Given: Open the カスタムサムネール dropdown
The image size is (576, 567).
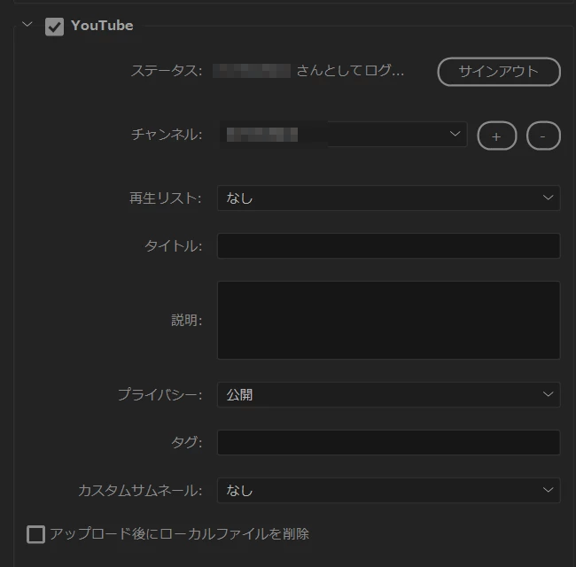Looking at the screenshot, I should tap(389, 490).
